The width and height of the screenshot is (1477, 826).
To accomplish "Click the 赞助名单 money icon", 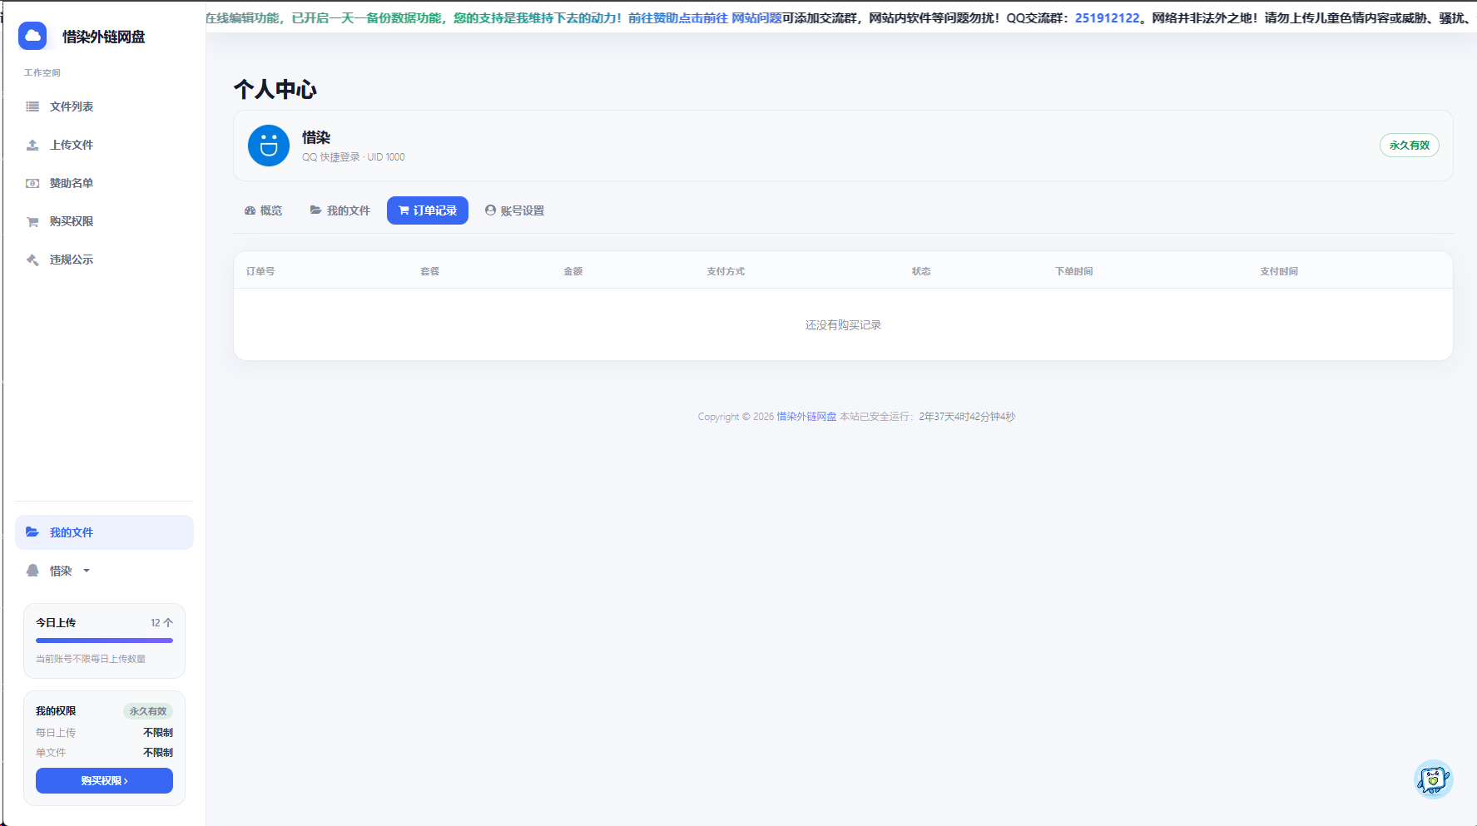I will 32,183.
